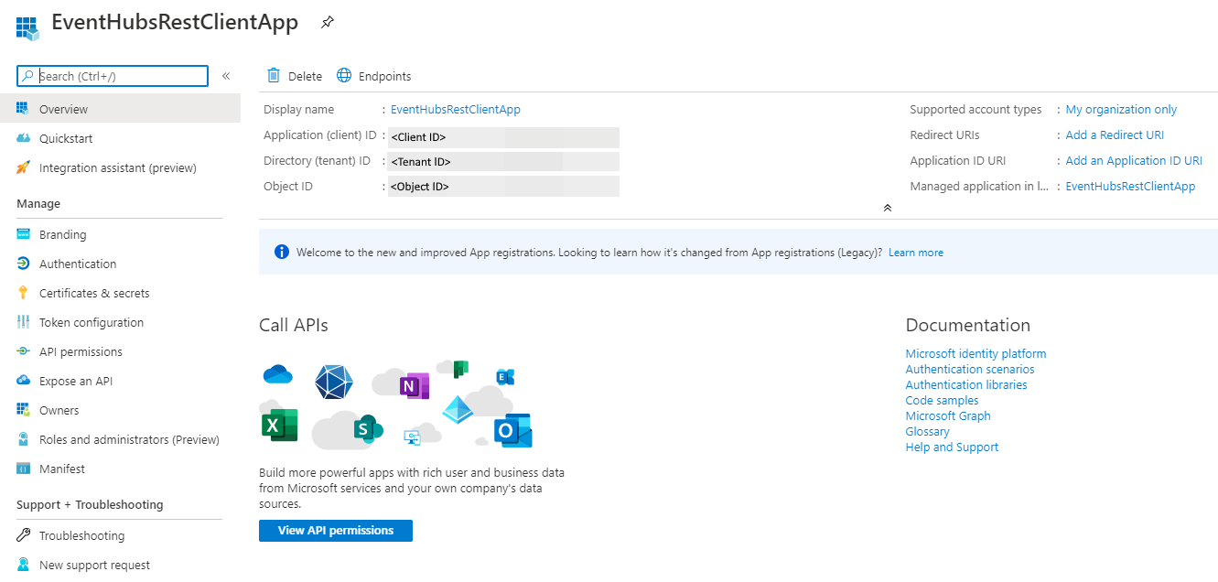1218x582 pixels.
Task: Click the Expose an API cloud icon
Action: click(x=23, y=381)
